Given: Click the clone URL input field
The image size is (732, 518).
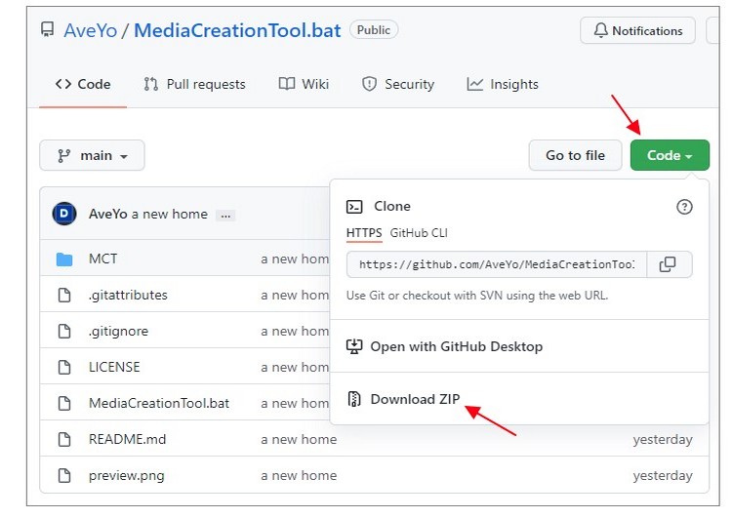Looking at the screenshot, I should pyautogui.click(x=497, y=264).
